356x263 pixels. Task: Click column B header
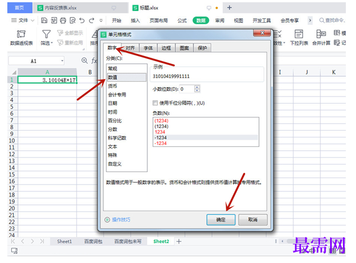click(x=90, y=72)
